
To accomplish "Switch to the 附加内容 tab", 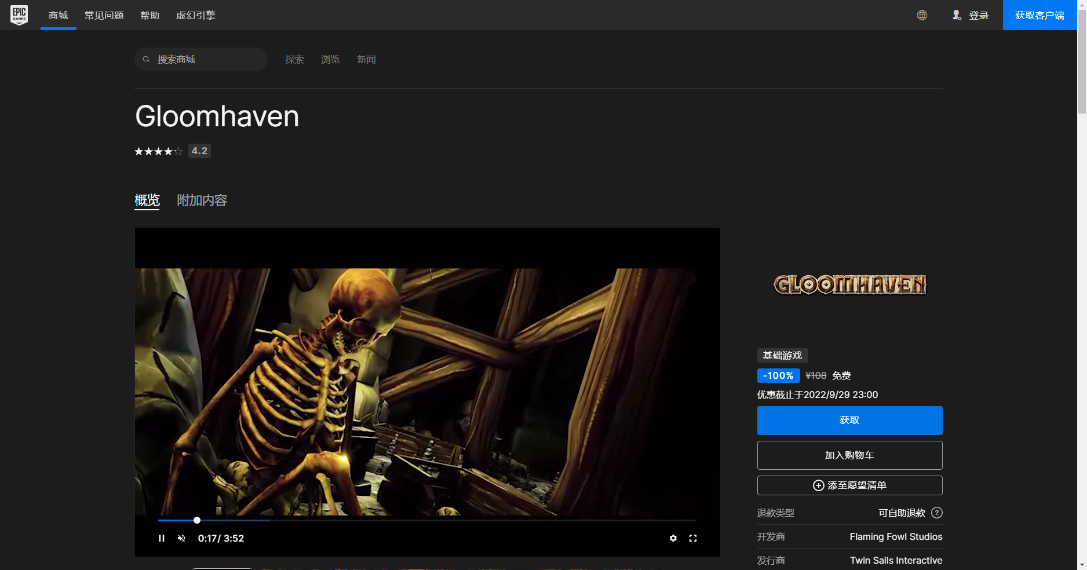I will (201, 200).
